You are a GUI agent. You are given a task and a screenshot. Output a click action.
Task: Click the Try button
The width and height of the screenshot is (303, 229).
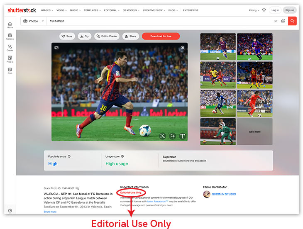[x=84, y=37]
